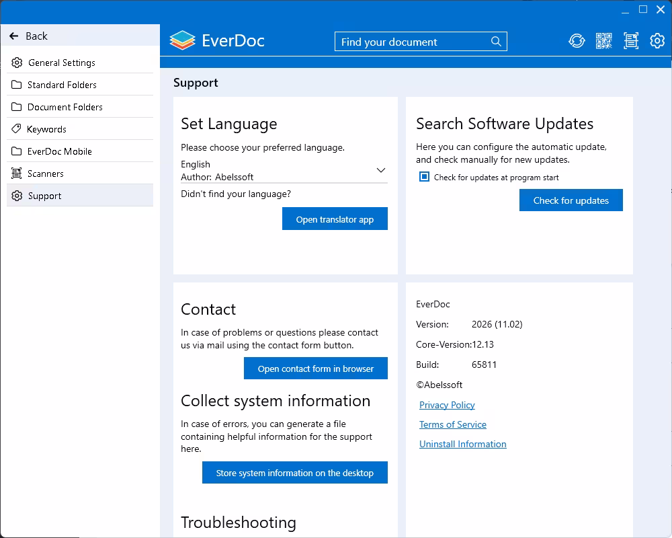Click the magnifier search icon
Image resolution: width=672 pixels, height=538 pixels.
tap(496, 42)
